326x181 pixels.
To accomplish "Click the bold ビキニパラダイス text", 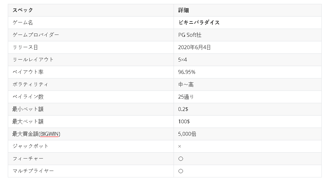I will click(199, 22).
